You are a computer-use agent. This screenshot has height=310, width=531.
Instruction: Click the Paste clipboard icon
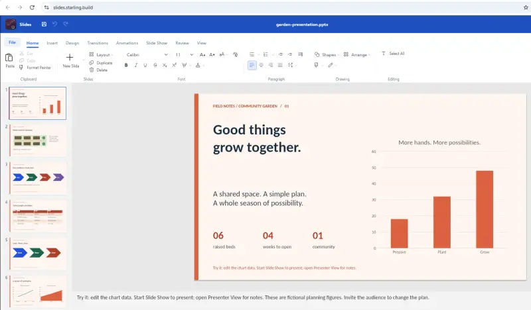coord(9,58)
